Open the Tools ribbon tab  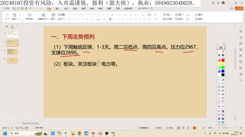(x=118, y=8)
